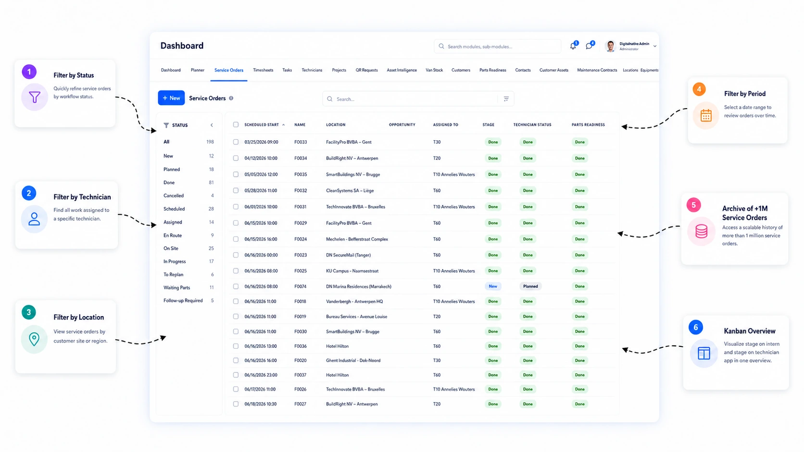The width and height of the screenshot is (804, 452).
Task: Click the magnifier icon in top module search
Action: tap(441, 47)
